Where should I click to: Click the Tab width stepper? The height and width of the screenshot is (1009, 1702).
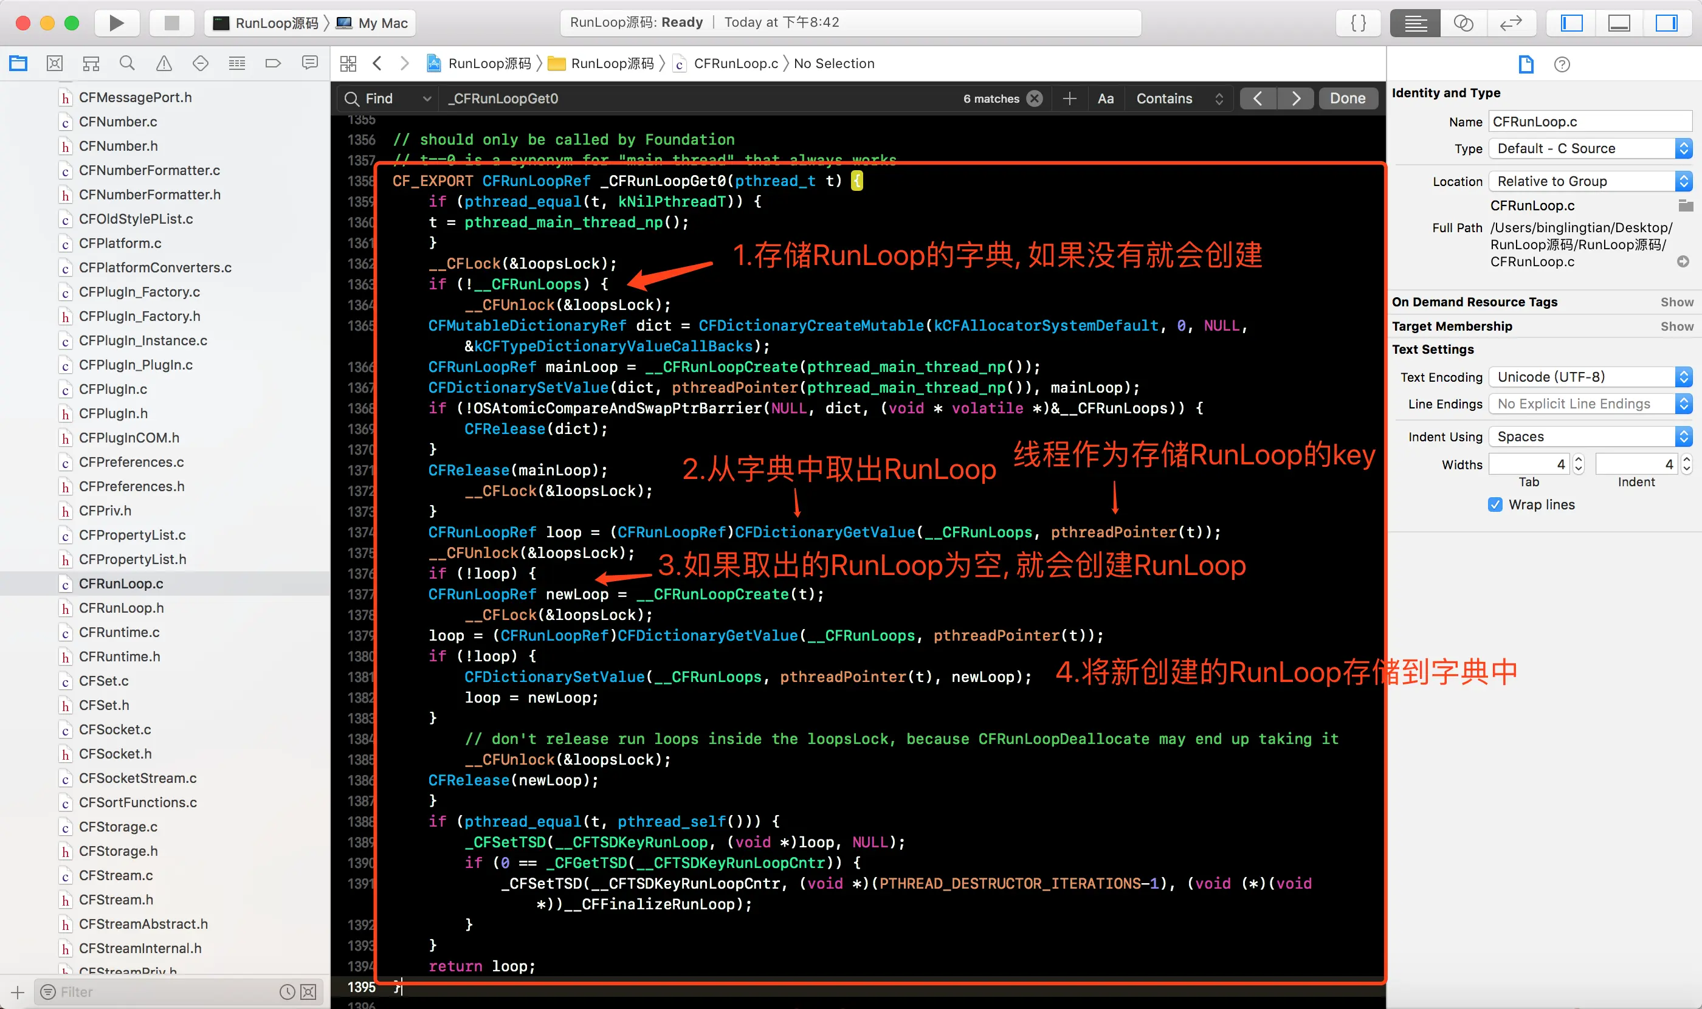[1579, 464]
